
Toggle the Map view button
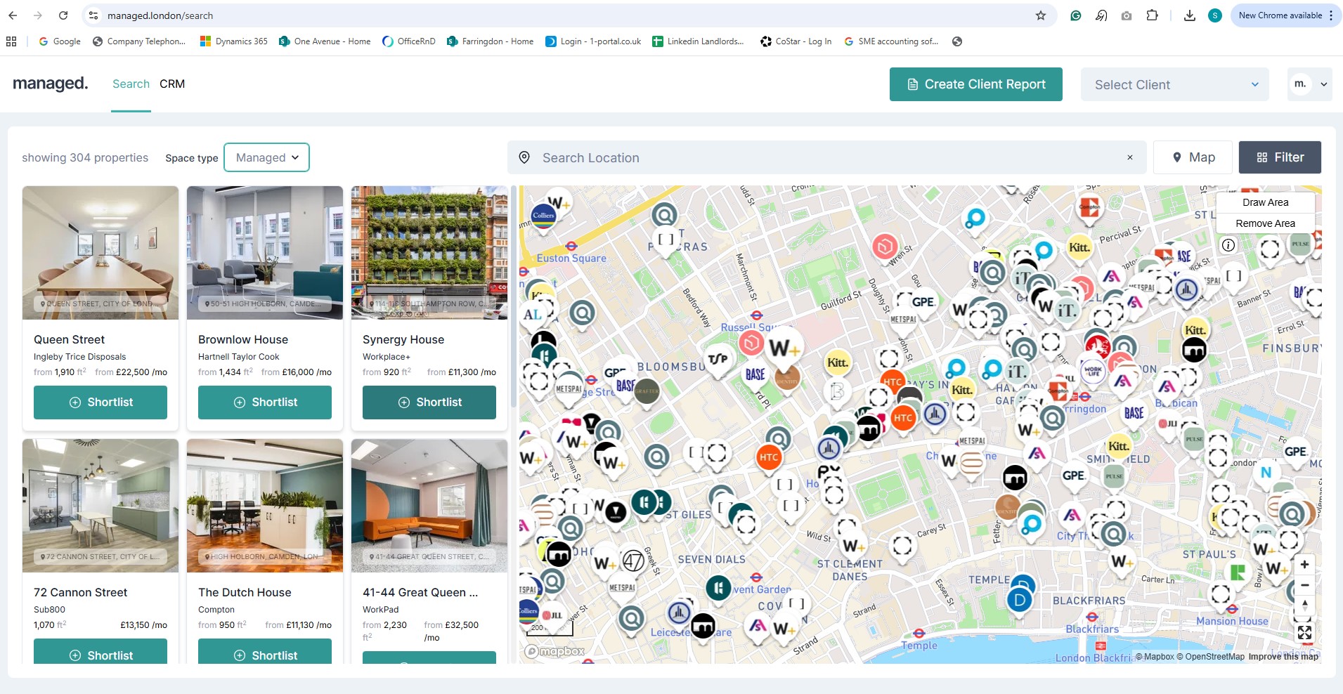point(1193,157)
